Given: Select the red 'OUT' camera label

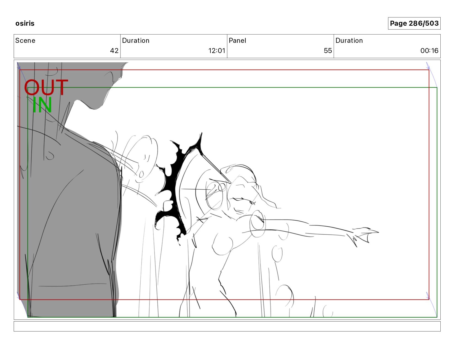Looking at the screenshot, I should click(x=46, y=87).
